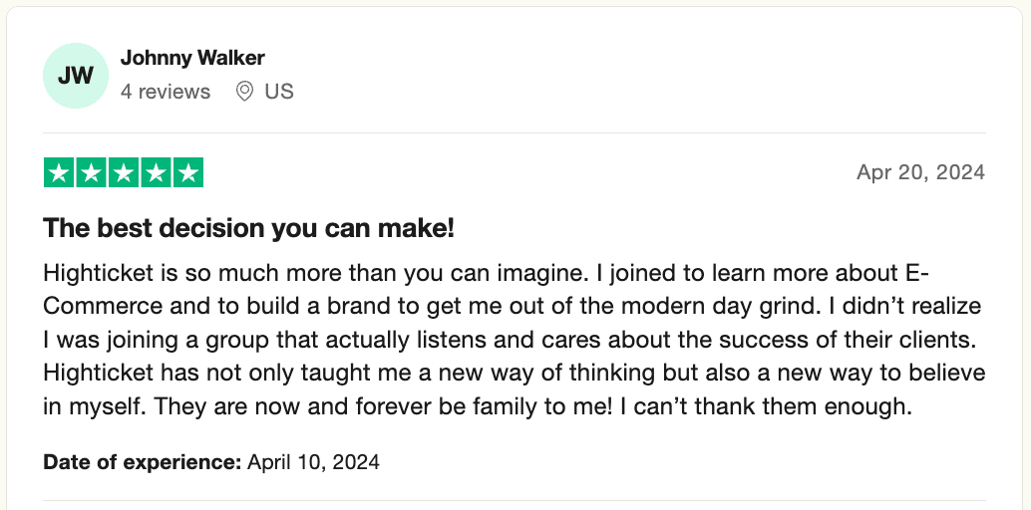Click the US country label
The width and height of the screenshot is (1031, 510).
(279, 92)
